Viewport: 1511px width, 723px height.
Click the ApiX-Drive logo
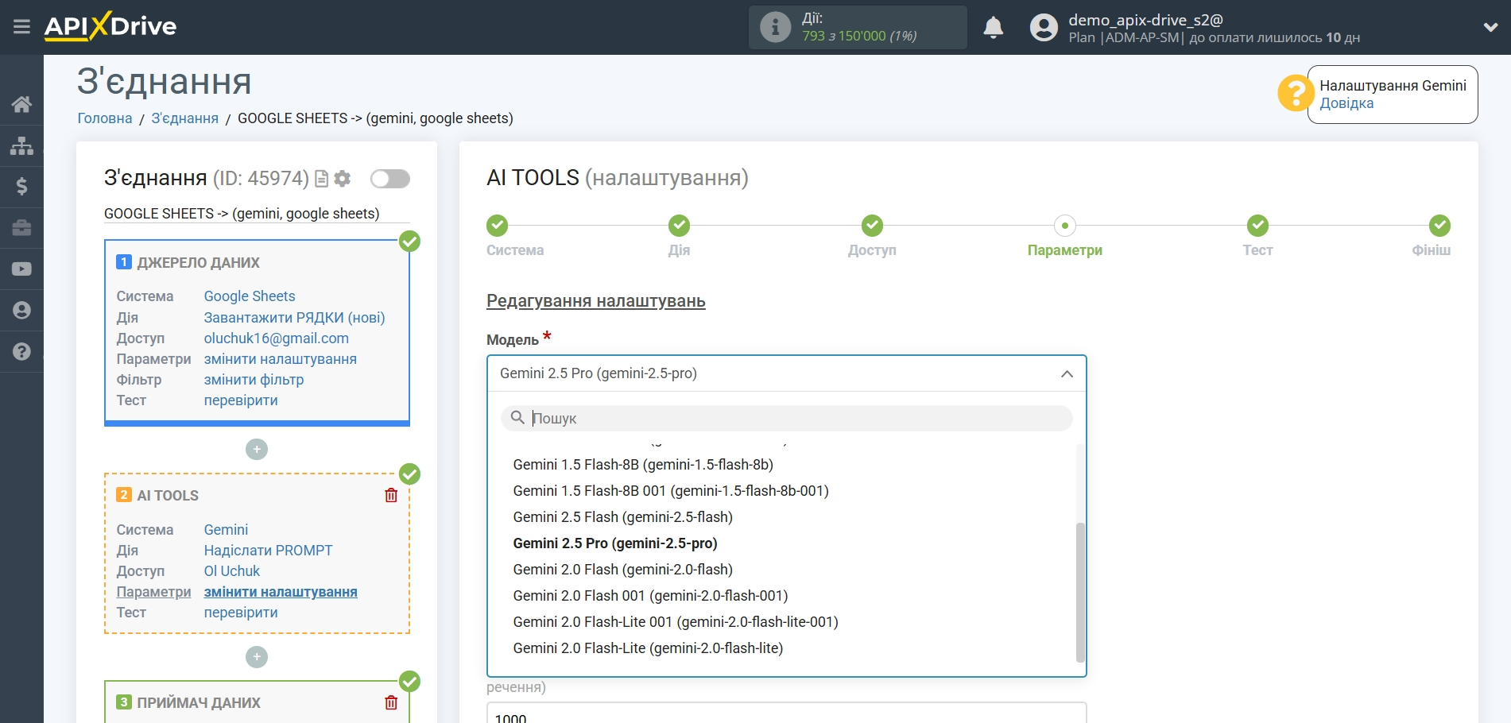tap(110, 26)
